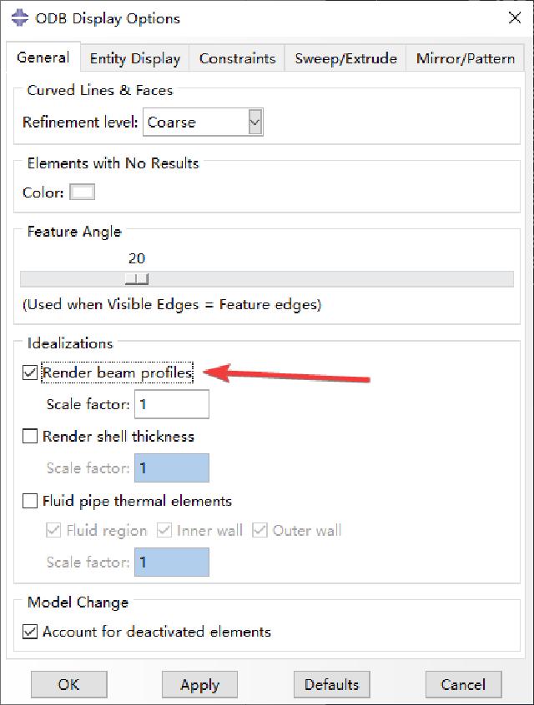The height and width of the screenshot is (705, 534).
Task: Toggle Account for deactivated elements
Action: point(30,632)
